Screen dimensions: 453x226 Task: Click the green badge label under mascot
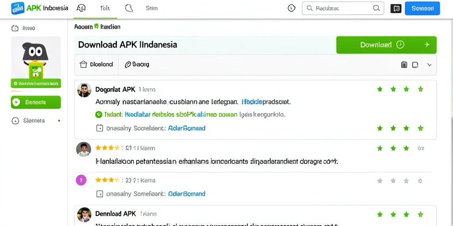(x=36, y=83)
